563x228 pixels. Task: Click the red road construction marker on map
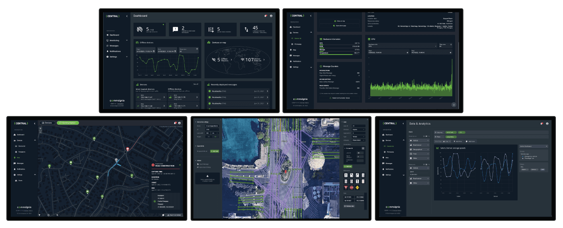click(x=127, y=149)
